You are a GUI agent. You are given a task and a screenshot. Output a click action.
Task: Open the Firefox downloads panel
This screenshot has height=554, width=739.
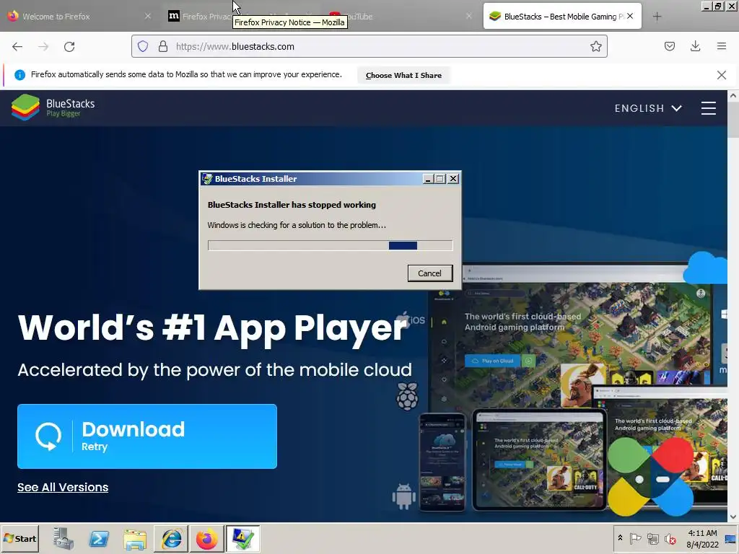click(x=695, y=46)
